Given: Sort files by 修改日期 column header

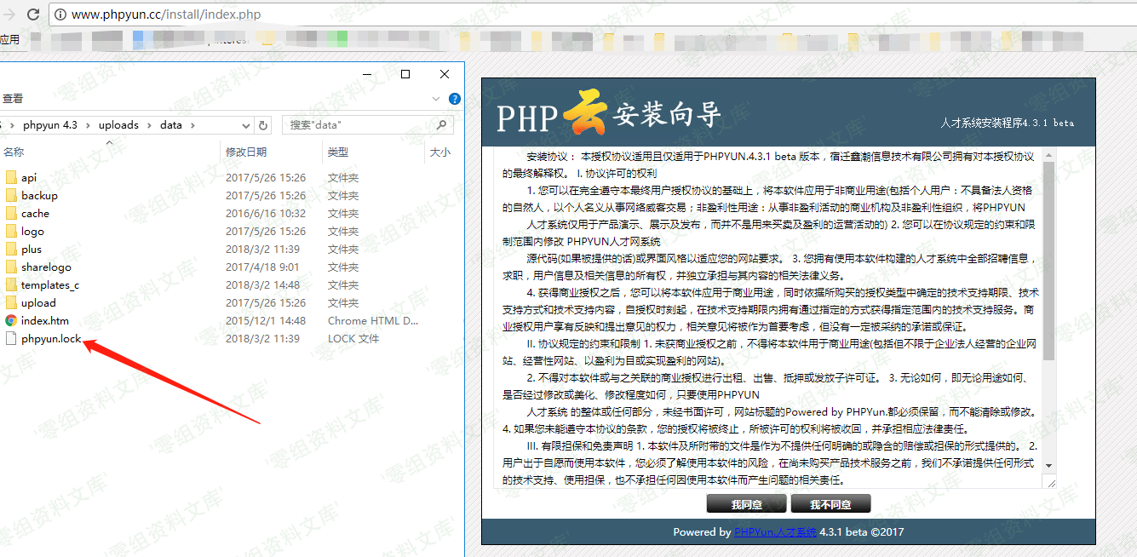Looking at the screenshot, I should (246, 152).
